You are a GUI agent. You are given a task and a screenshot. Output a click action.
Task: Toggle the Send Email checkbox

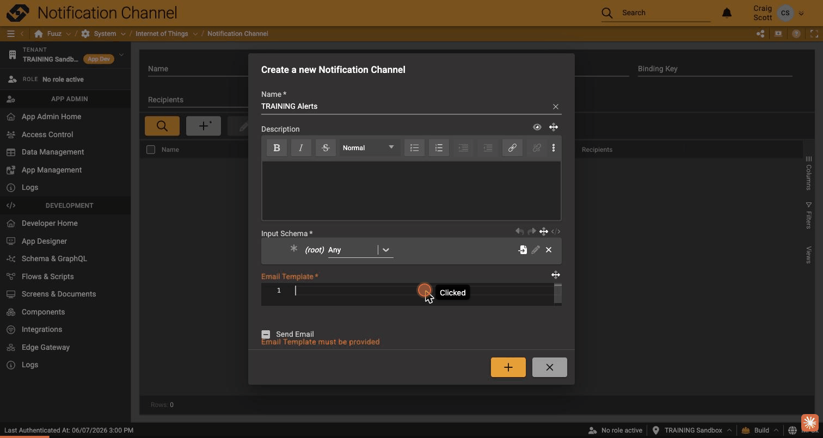266,335
